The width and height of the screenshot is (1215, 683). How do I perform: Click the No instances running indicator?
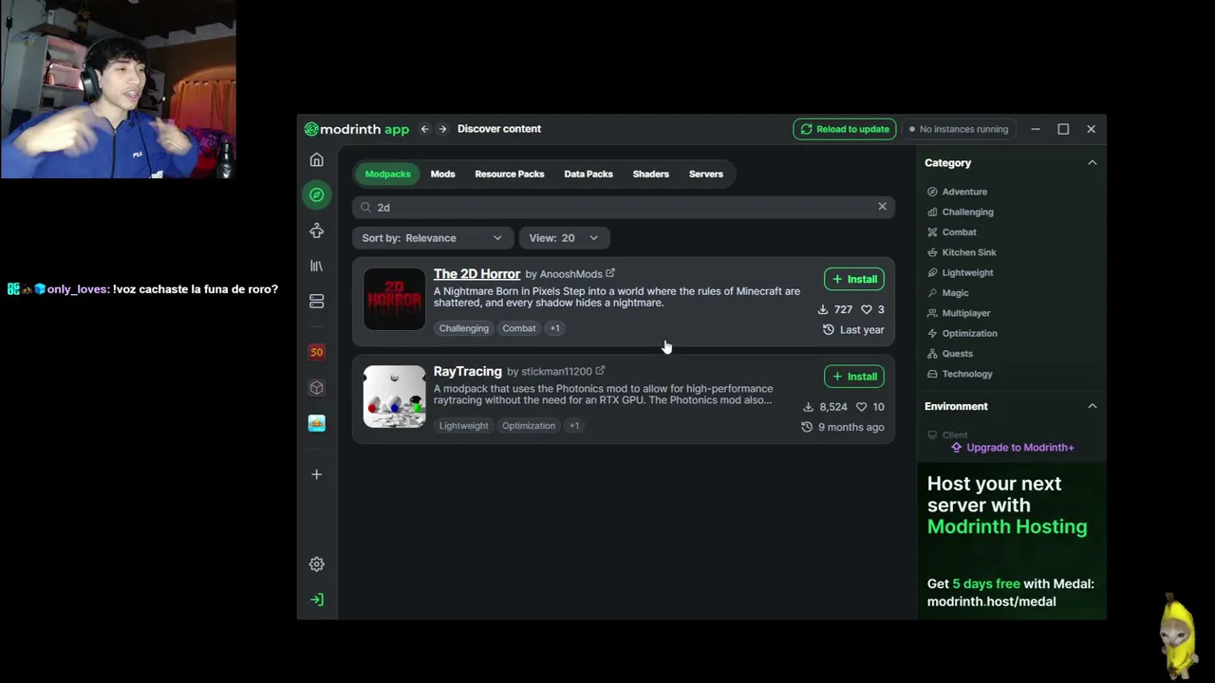click(x=959, y=129)
